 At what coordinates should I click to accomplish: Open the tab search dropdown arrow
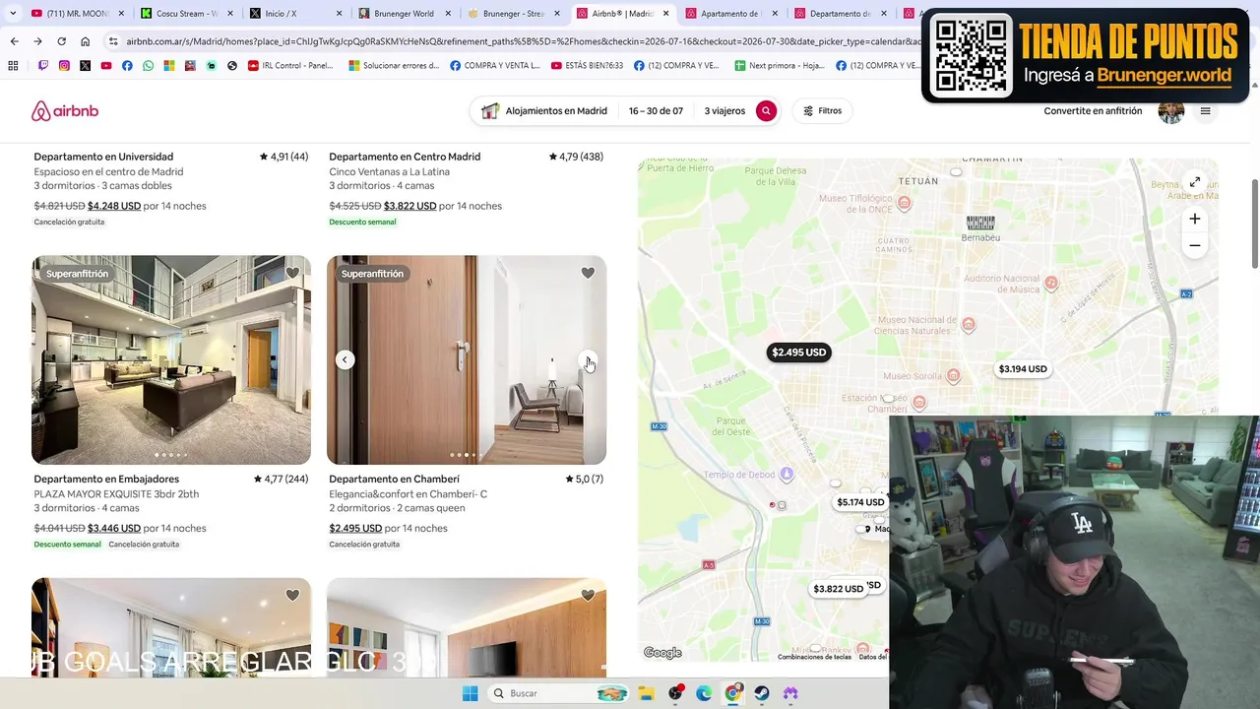[x=12, y=14]
